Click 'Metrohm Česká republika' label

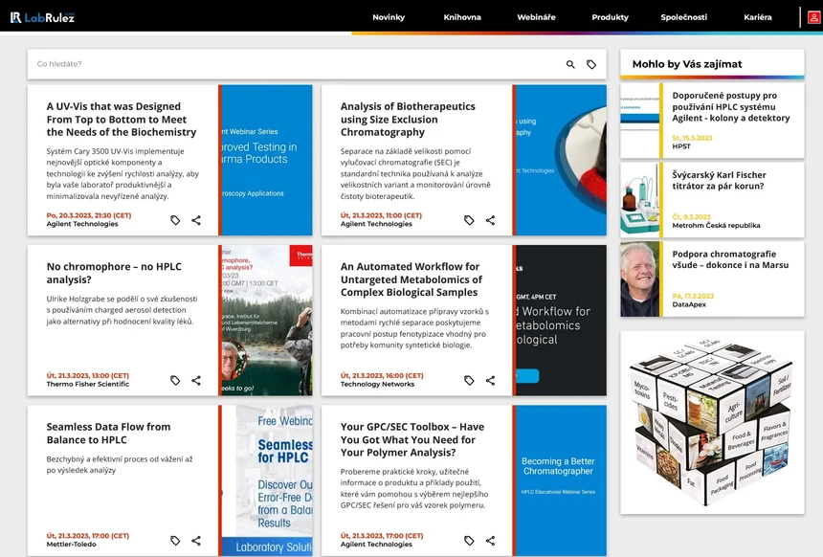tap(716, 226)
